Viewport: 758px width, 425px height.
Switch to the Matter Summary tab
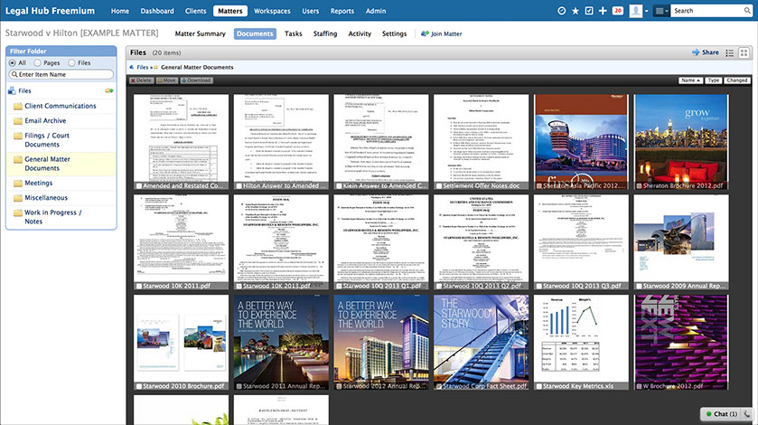pos(200,33)
